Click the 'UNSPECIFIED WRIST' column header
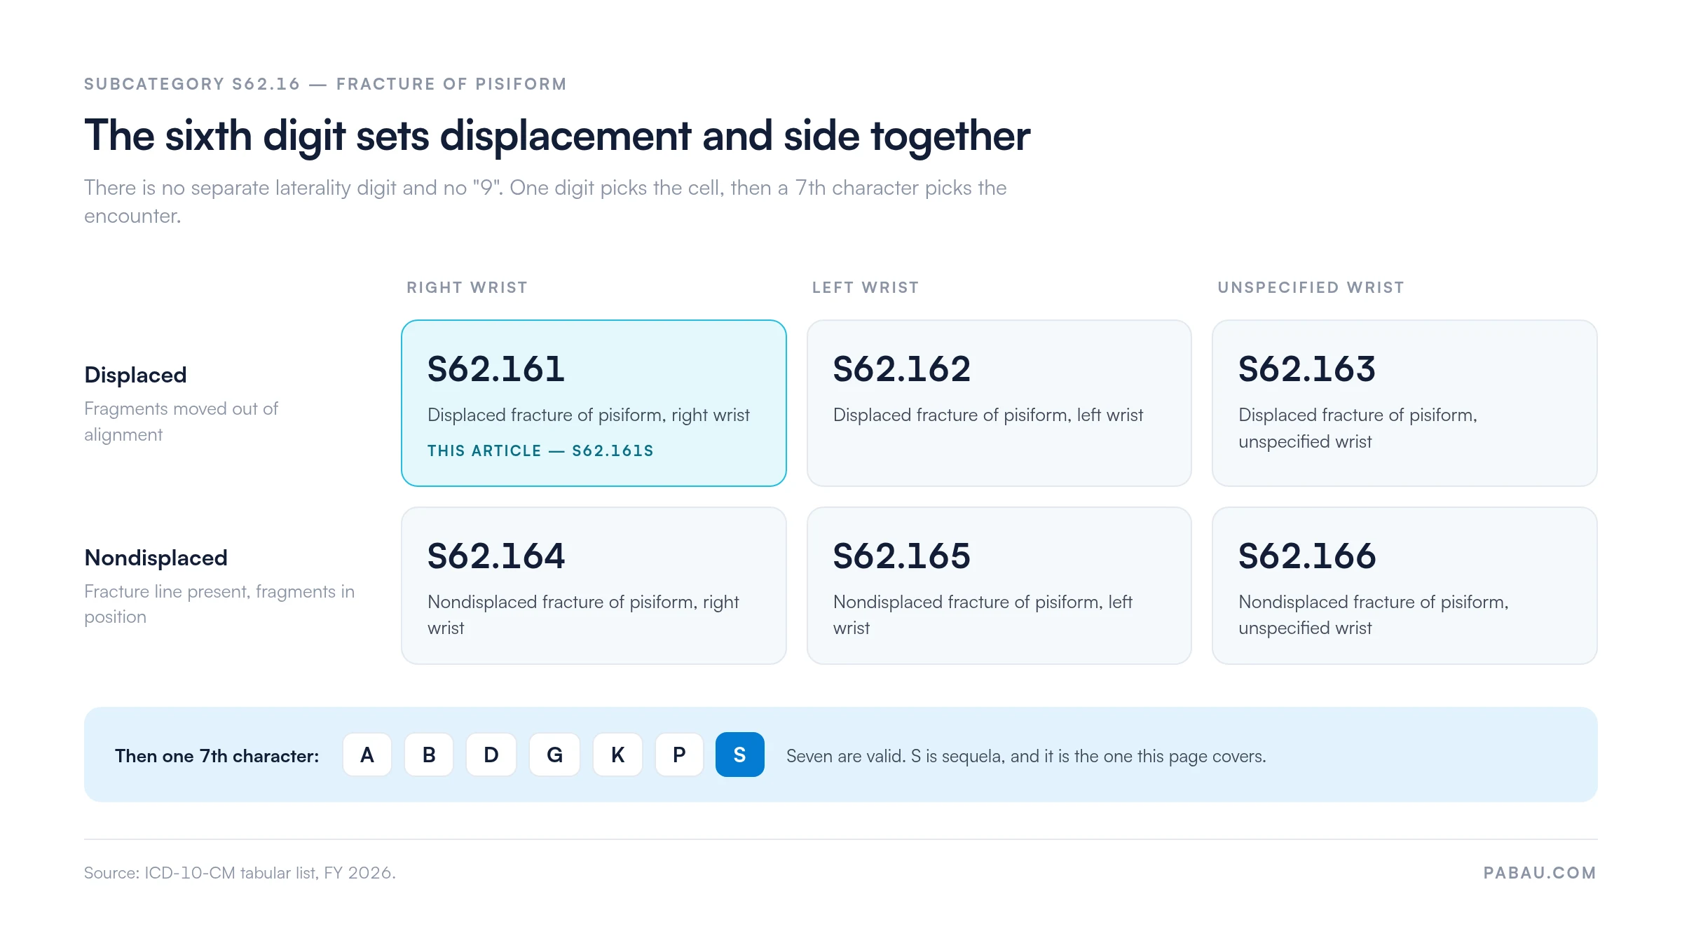This screenshot has width=1682, height=950. pos(1311,287)
